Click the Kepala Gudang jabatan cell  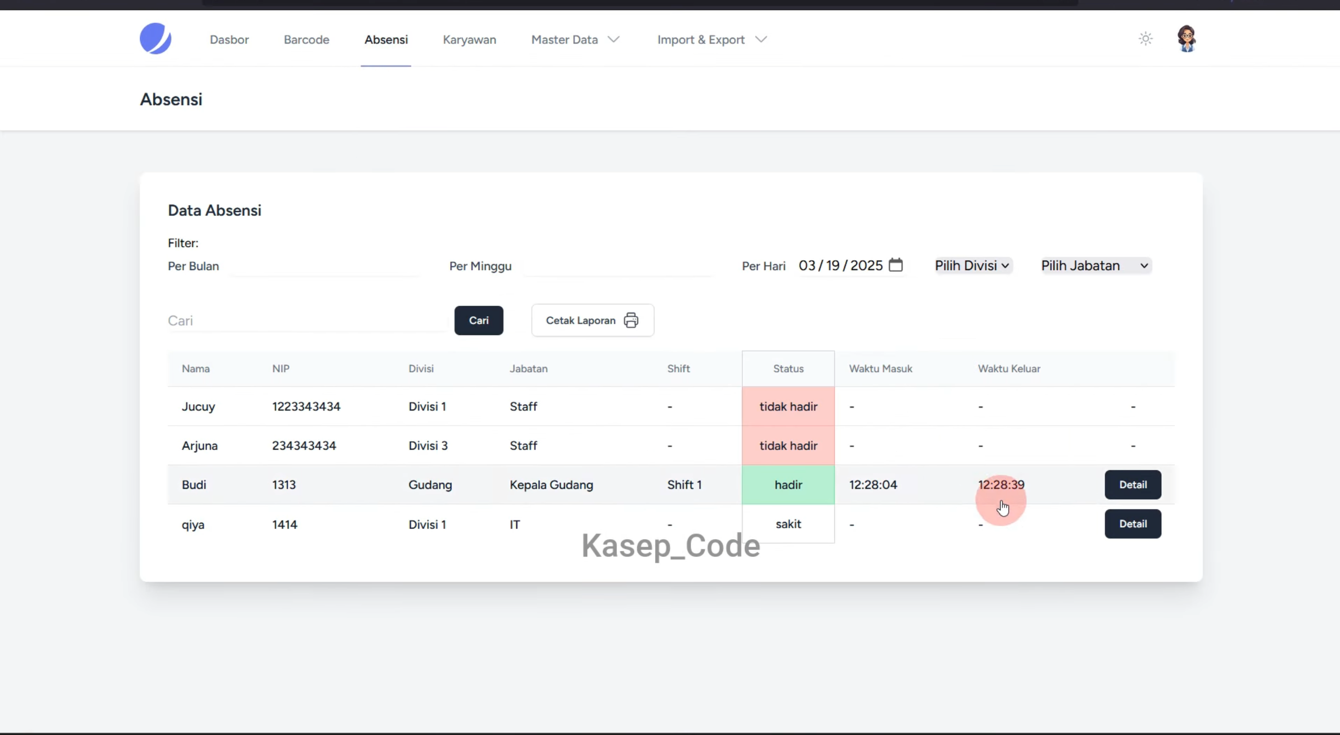click(x=551, y=485)
